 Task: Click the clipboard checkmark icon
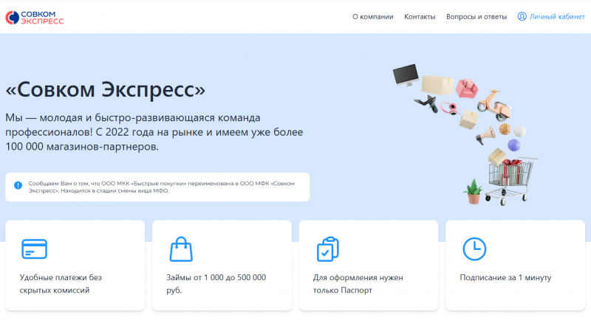[327, 249]
